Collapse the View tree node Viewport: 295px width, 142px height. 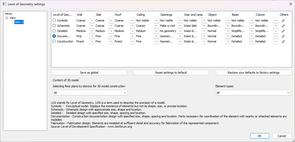(7, 18)
